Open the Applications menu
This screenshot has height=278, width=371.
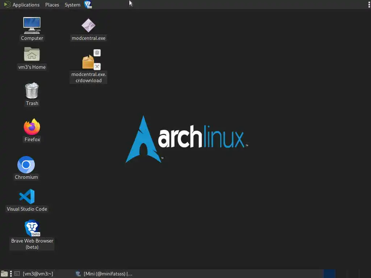click(x=22, y=5)
